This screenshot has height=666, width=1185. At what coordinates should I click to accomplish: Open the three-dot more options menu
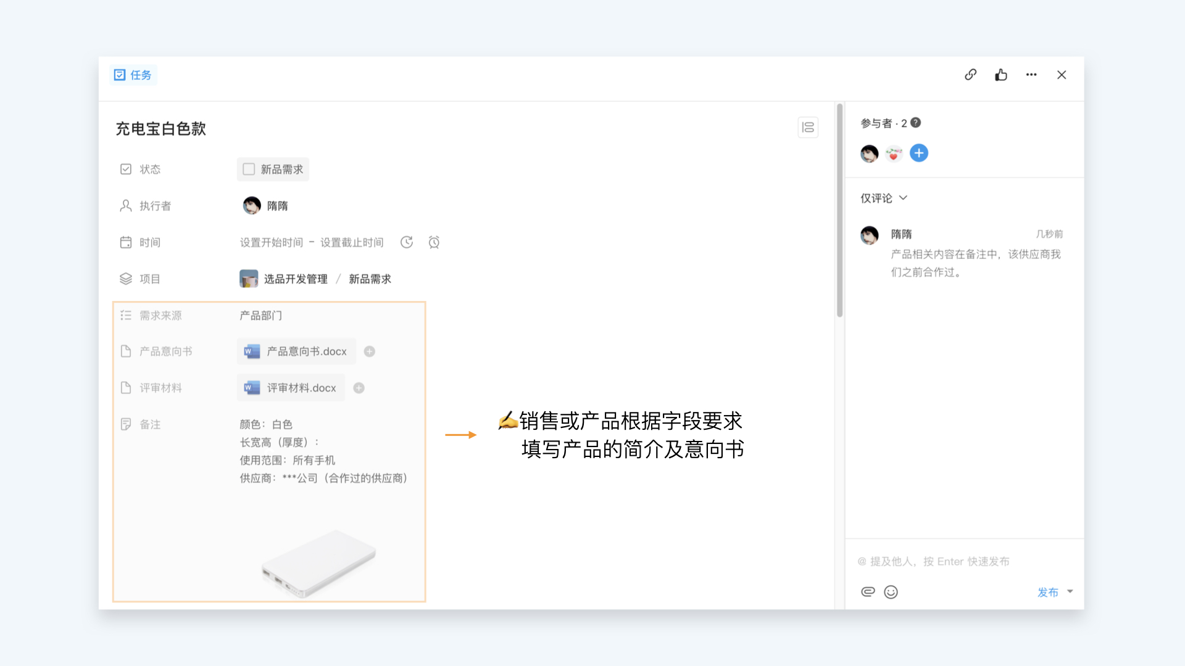pyautogui.click(x=1031, y=75)
